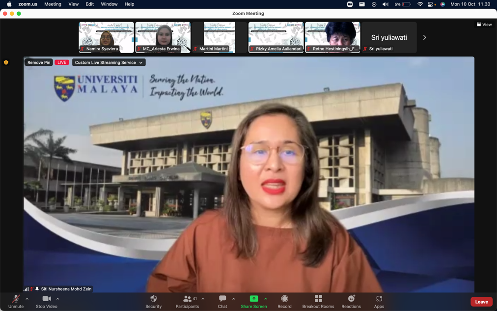
Task: Show next participants with right arrow
Action: coord(425,37)
